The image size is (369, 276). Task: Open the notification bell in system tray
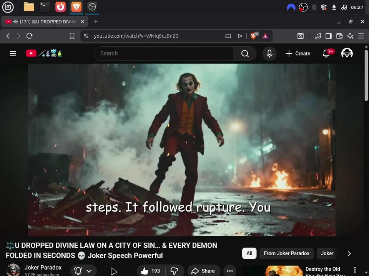[x=334, y=7]
